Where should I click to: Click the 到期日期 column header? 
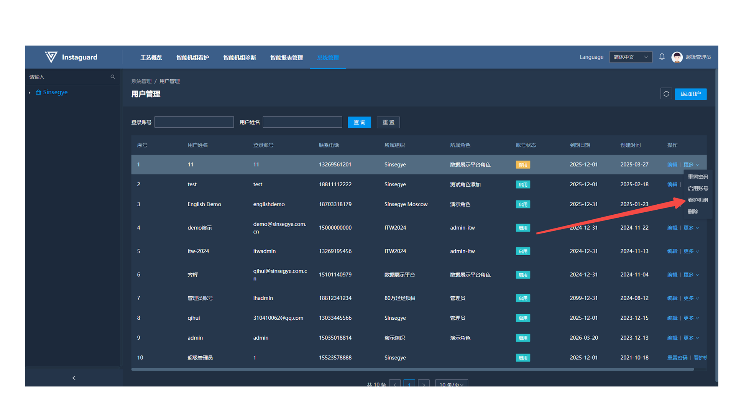(580, 145)
